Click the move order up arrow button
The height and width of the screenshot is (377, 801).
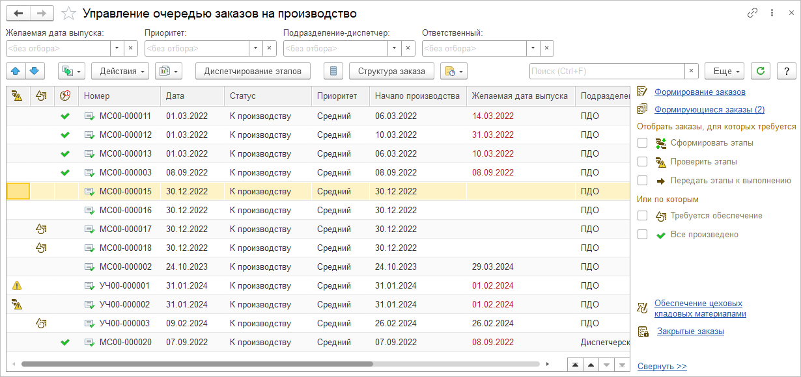point(17,71)
